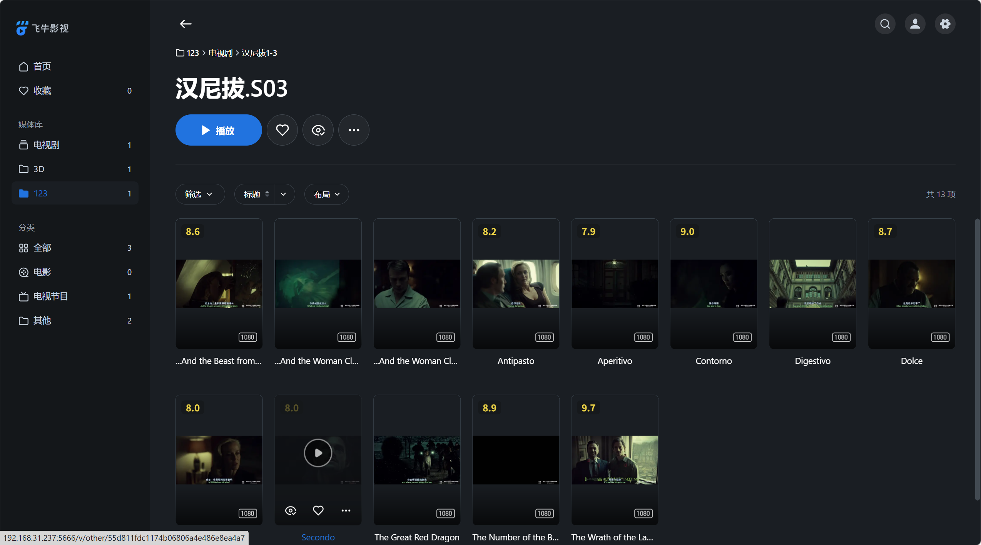This screenshot has width=981, height=545.
Task: Open settings gear icon
Action: [945, 24]
